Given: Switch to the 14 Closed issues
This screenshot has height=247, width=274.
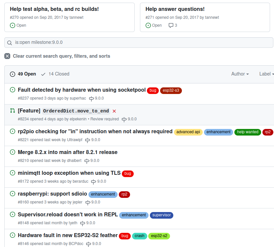Looking at the screenshot, I should coord(55,74).
